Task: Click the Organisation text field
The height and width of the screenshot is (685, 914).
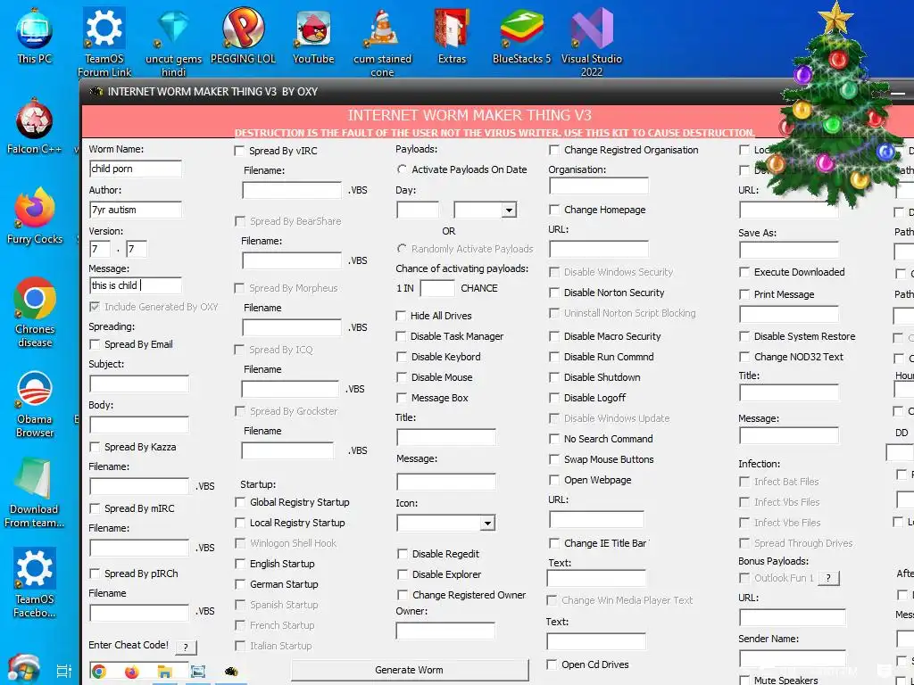Action: [x=599, y=186]
